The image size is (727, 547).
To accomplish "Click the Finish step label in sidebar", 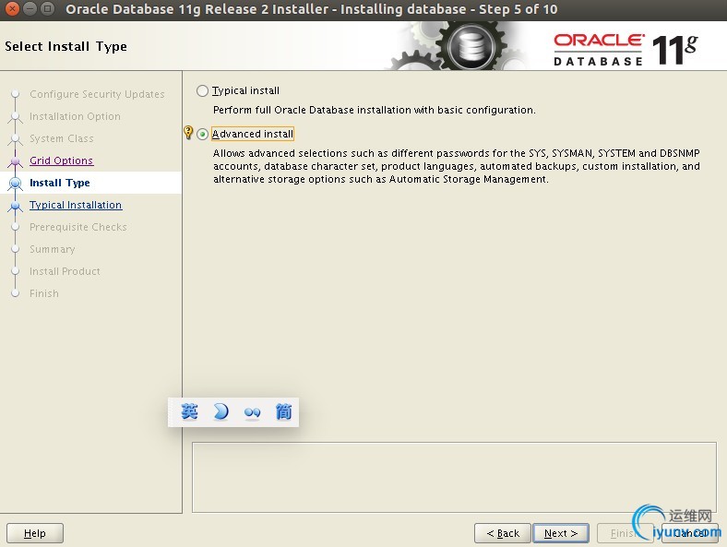I will pos(44,293).
